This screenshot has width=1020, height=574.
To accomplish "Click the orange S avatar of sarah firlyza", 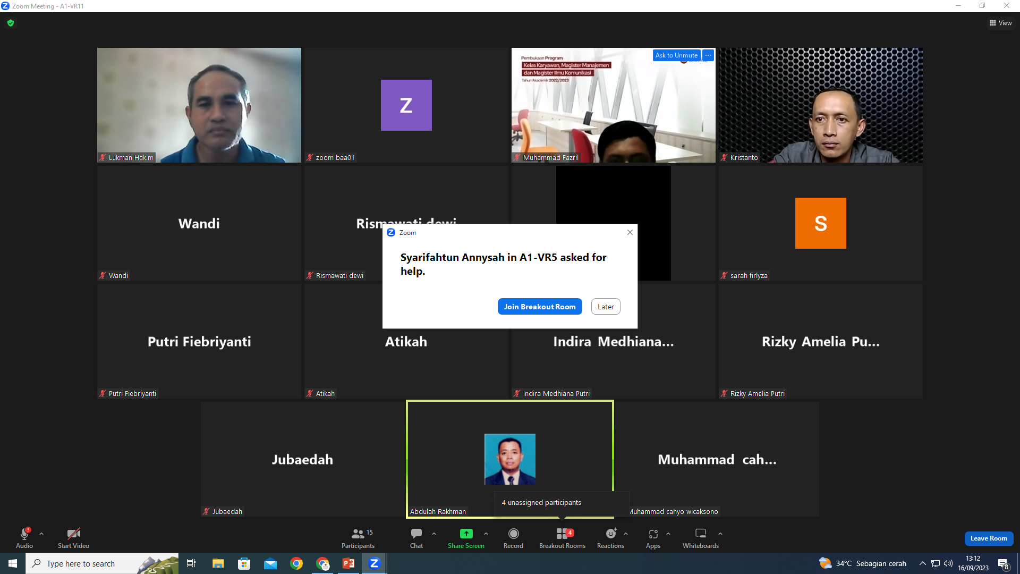I will tap(821, 223).
